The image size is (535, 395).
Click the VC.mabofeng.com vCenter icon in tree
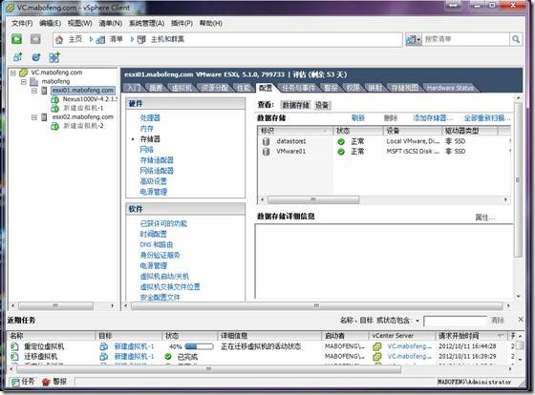pos(24,73)
